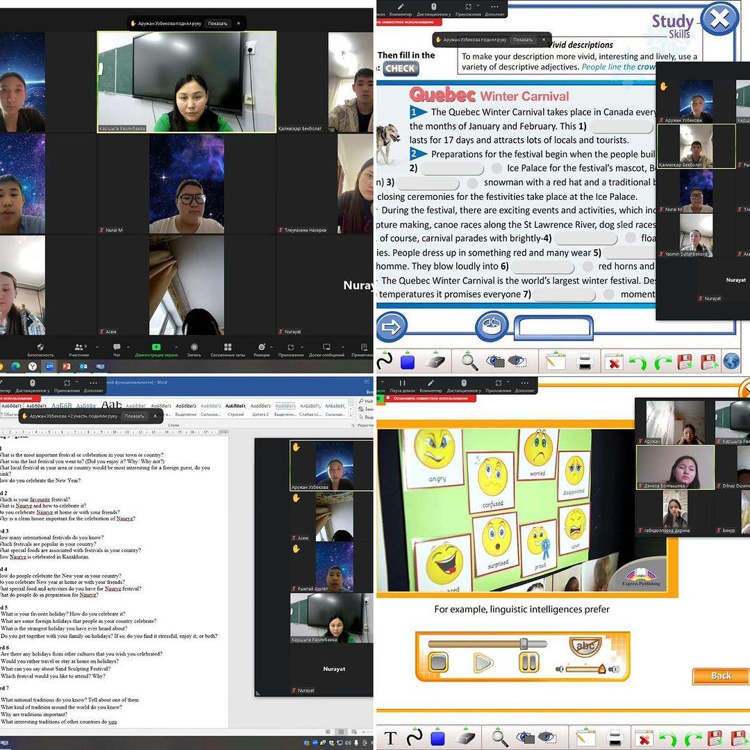The width and height of the screenshot is (750, 750).
Task: Click CHECK in the Quebec exercise
Action: pos(400,68)
